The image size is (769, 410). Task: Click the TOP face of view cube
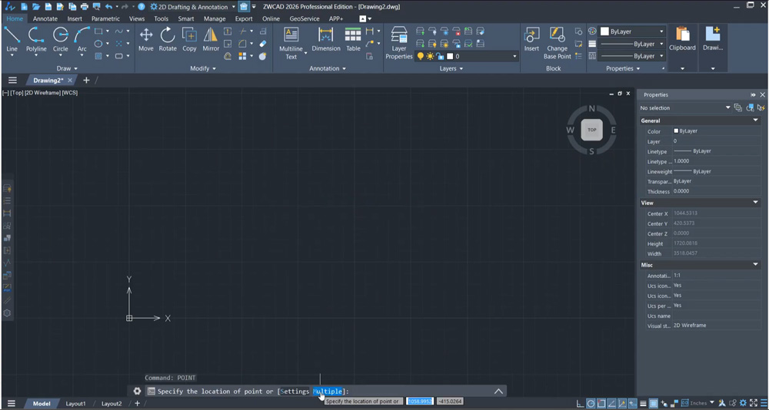click(x=592, y=130)
